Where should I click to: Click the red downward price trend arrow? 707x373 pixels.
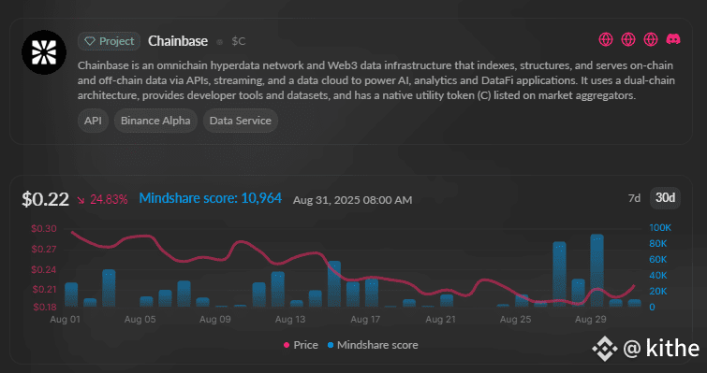pyautogui.click(x=81, y=199)
